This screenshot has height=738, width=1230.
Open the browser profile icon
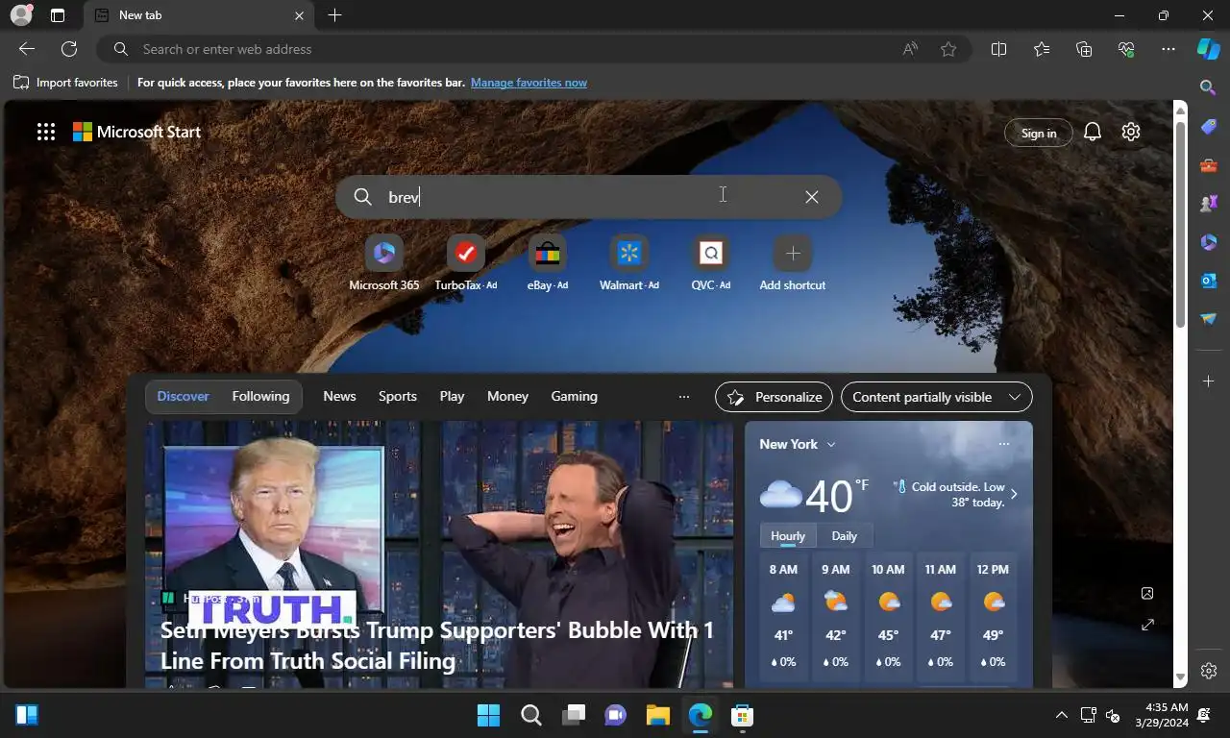20,15
